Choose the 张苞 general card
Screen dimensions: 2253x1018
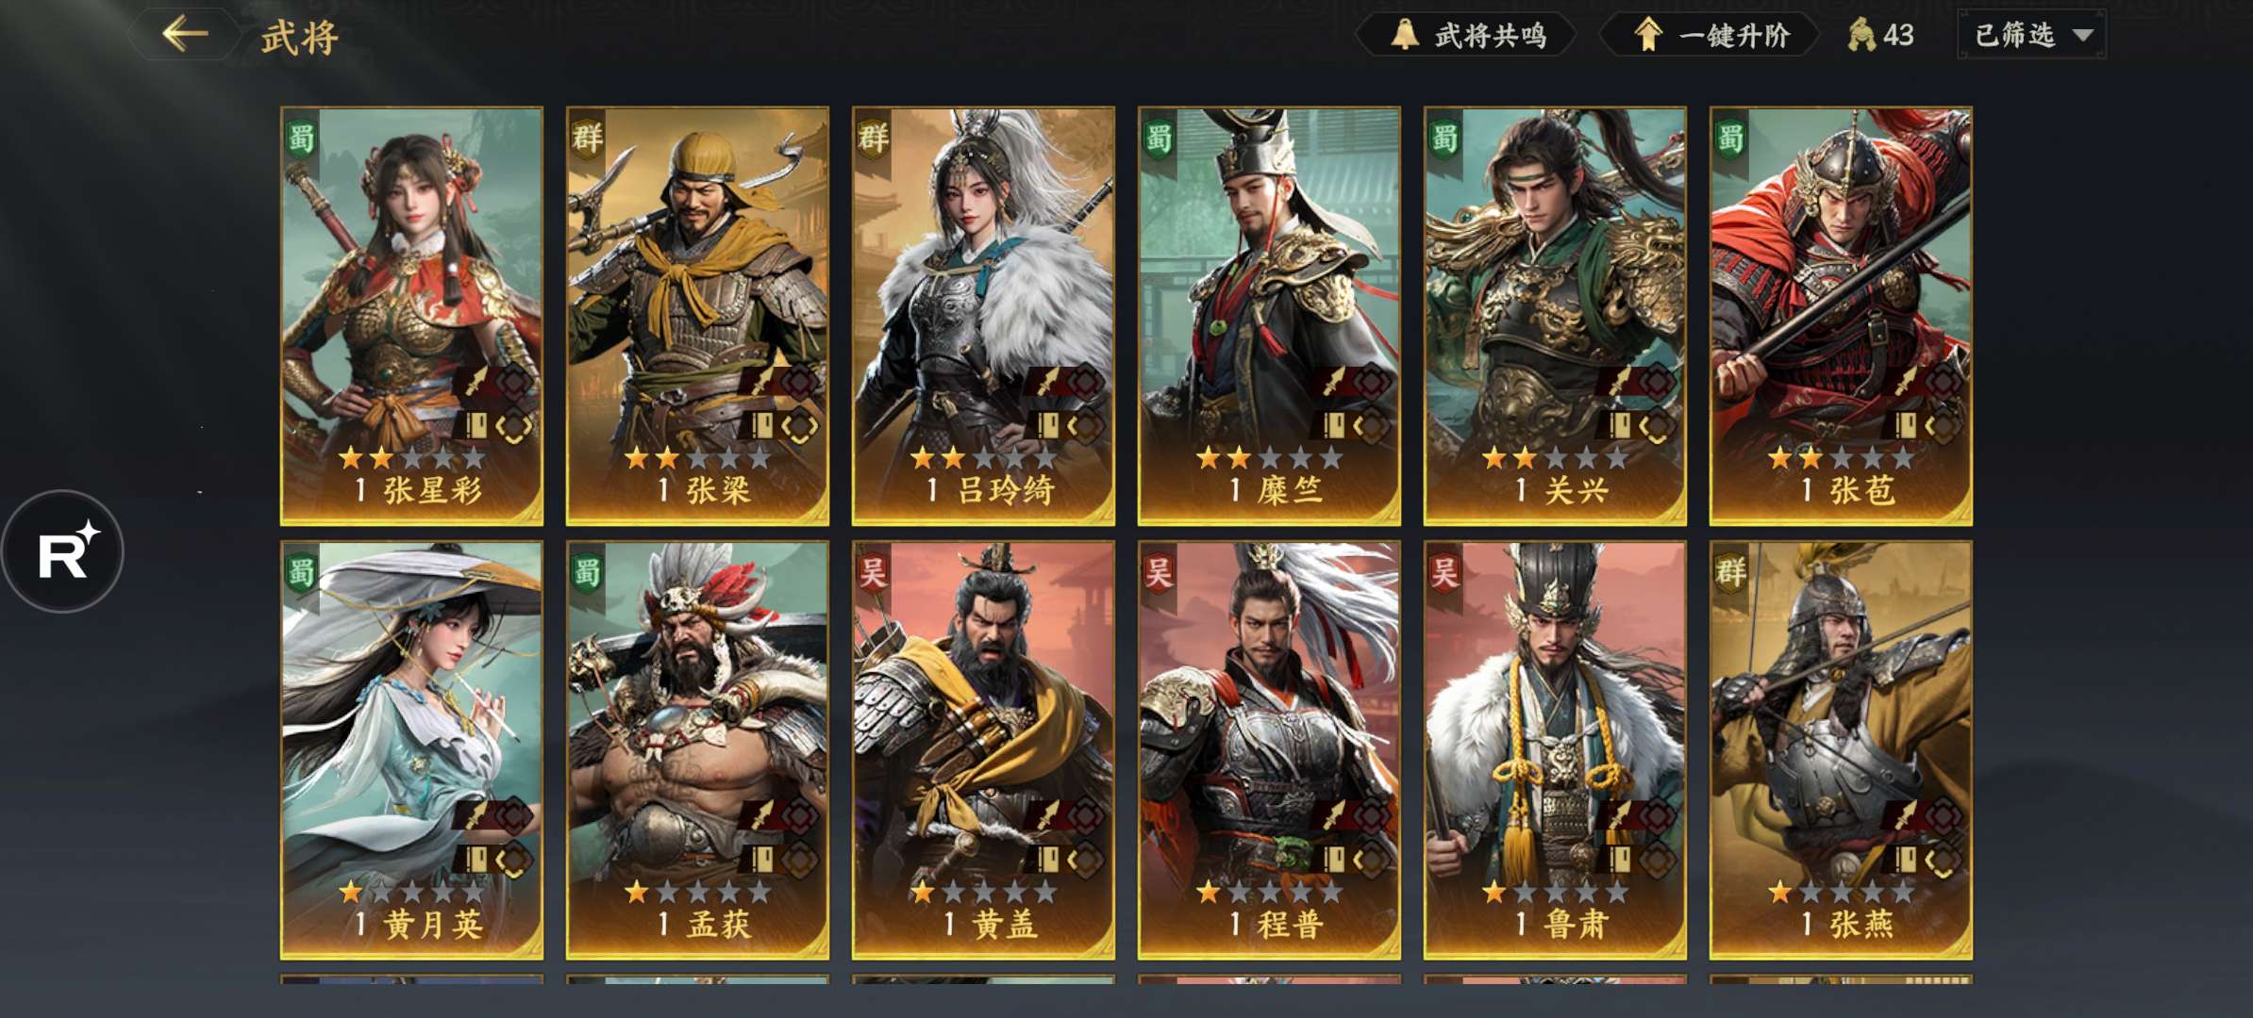[x=1841, y=316]
